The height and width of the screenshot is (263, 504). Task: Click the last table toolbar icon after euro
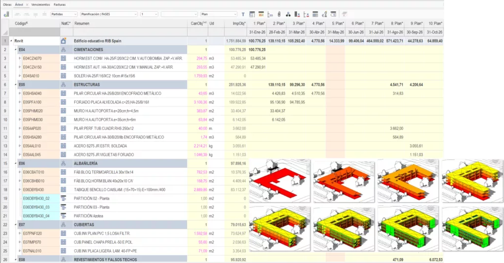(333, 14)
